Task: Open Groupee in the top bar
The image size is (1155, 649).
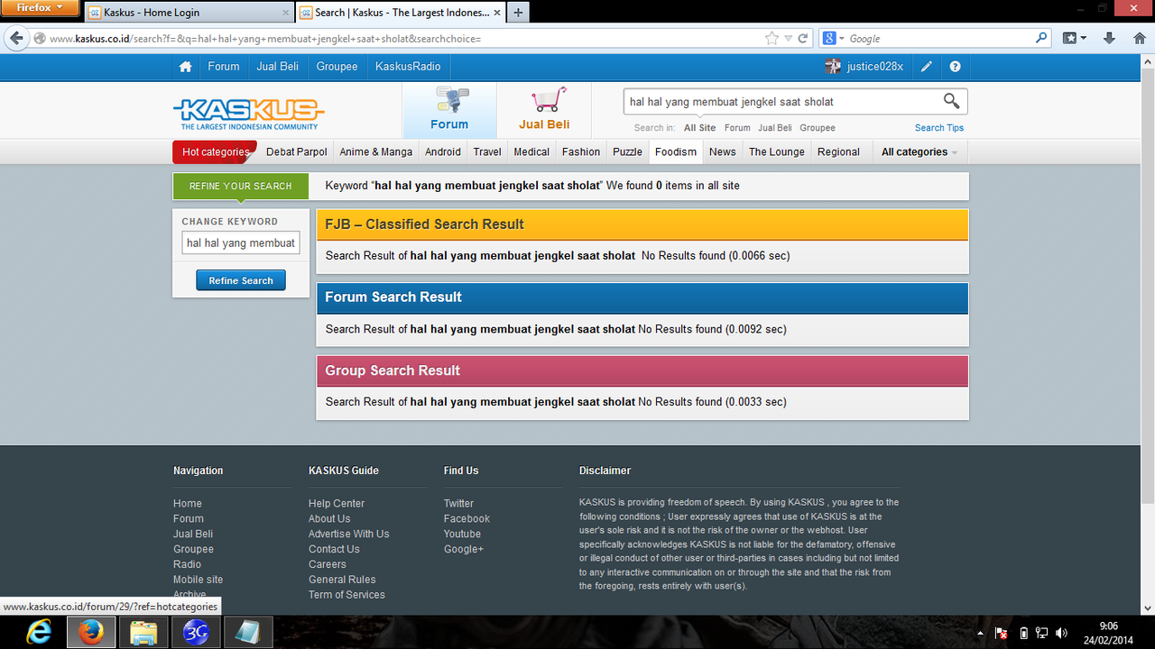Action: [337, 67]
